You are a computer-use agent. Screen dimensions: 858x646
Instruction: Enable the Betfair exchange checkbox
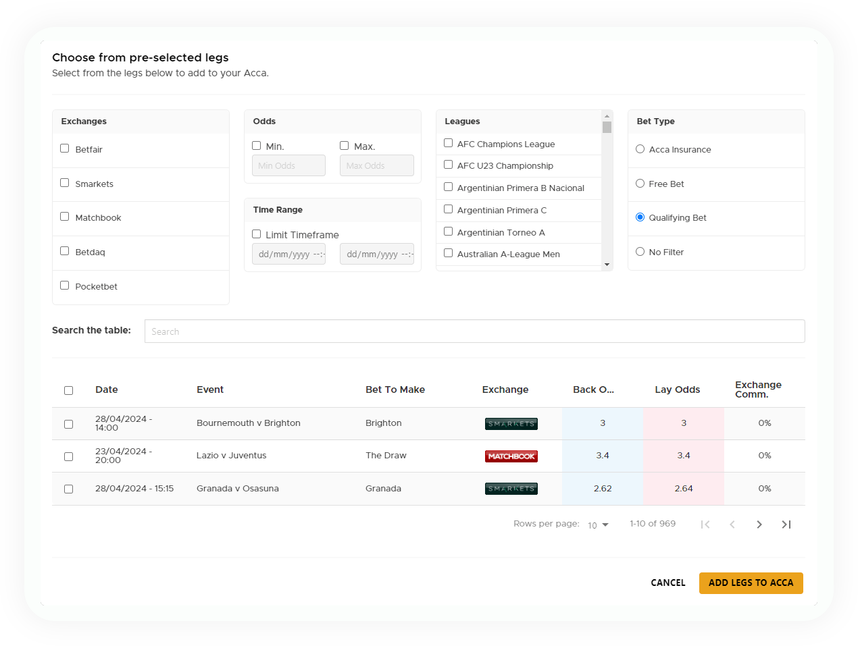tap(65, 149)
